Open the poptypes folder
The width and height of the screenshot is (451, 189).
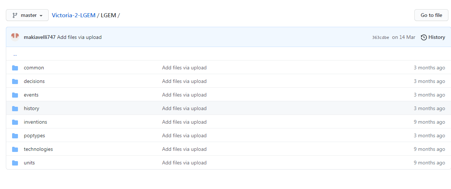[34, 135]
